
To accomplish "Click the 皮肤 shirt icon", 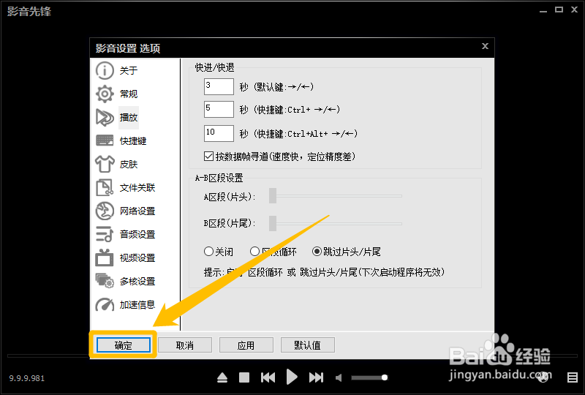I will point(105,164).
